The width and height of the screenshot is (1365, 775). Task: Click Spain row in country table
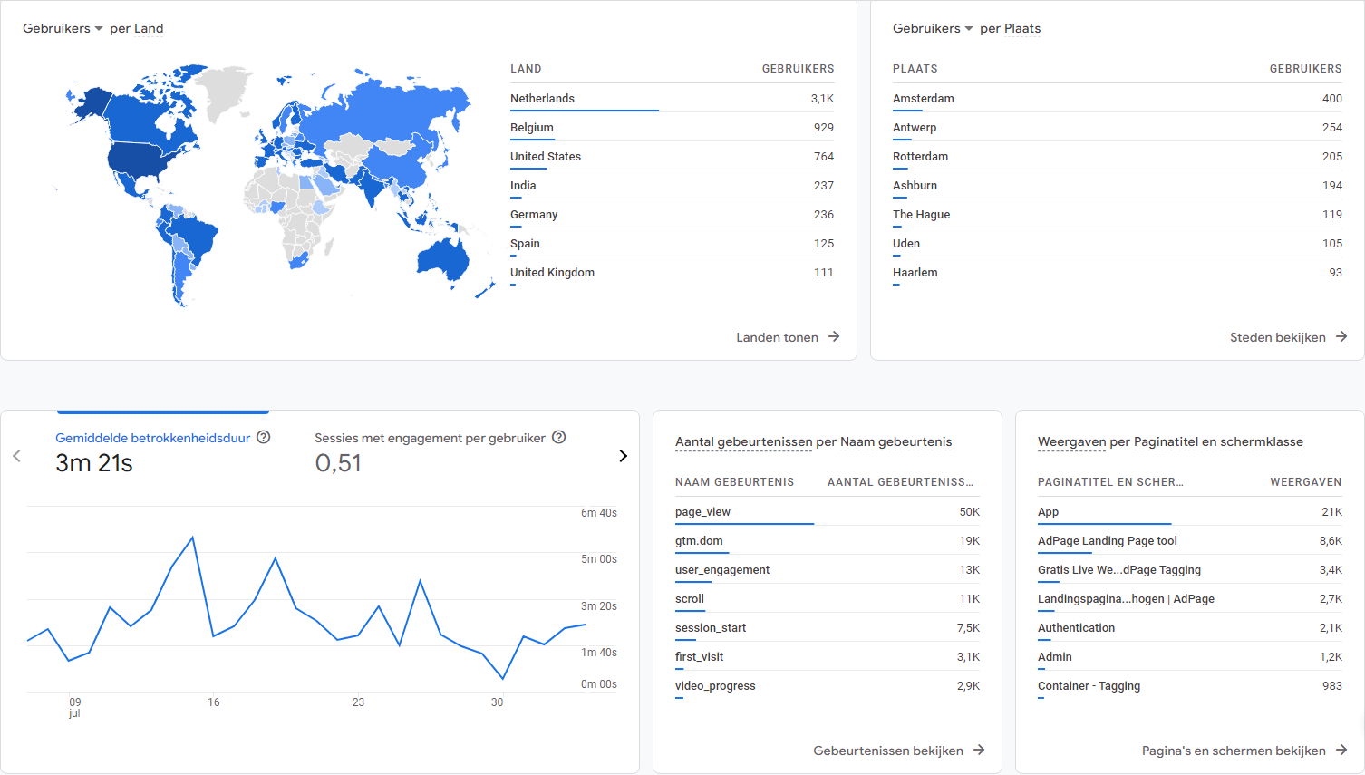[672, 243]
